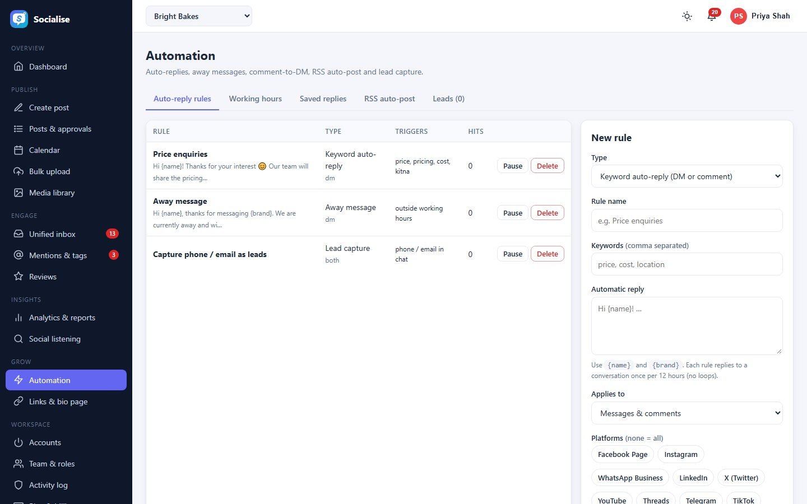Click the Automatic reply text area
The height and width of the screenshot is (504, 807).
687,326
